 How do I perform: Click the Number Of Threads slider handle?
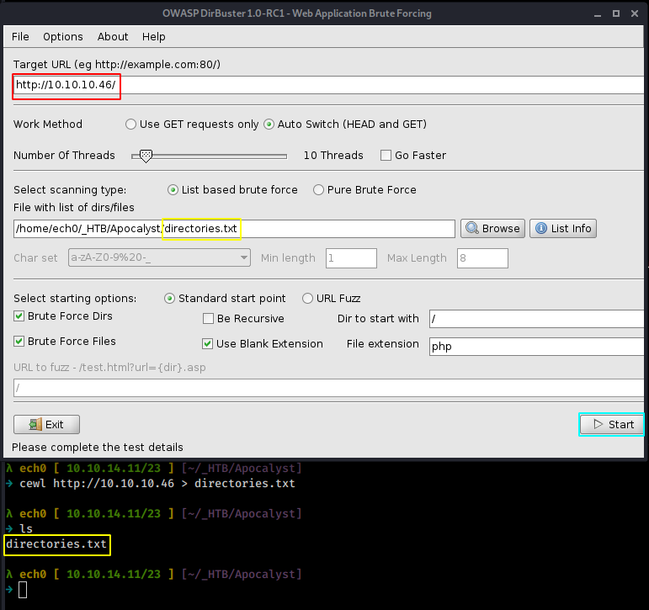[146, 156]
